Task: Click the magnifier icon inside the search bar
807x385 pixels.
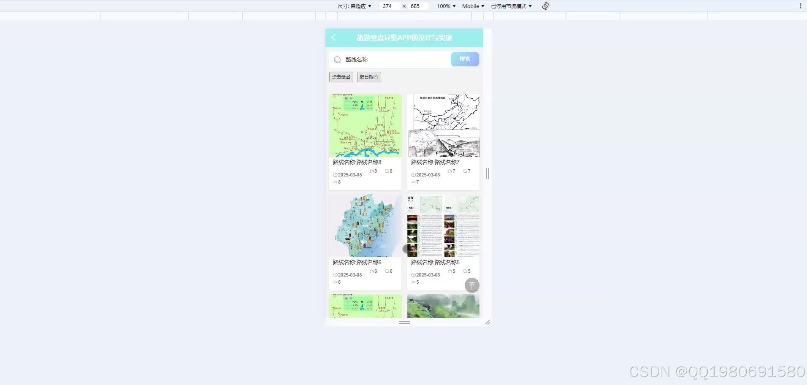Action: tap(337, 60)
